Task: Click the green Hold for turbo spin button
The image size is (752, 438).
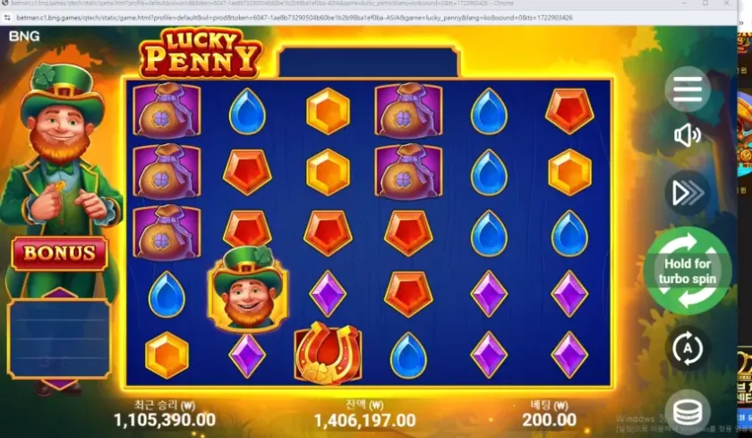Action: [688, 271]
